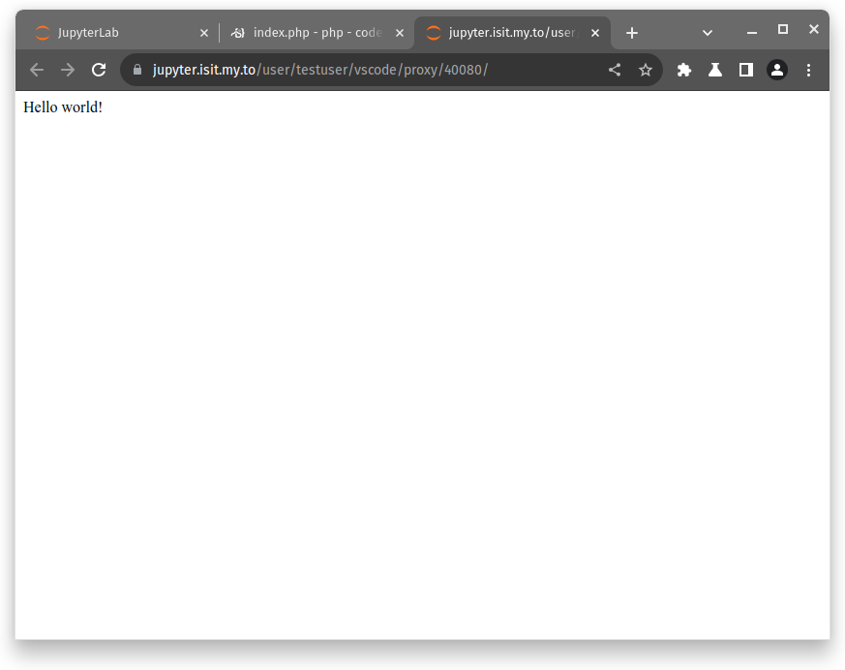
Task: Share this page using the share icon
Action: [615, 70]
